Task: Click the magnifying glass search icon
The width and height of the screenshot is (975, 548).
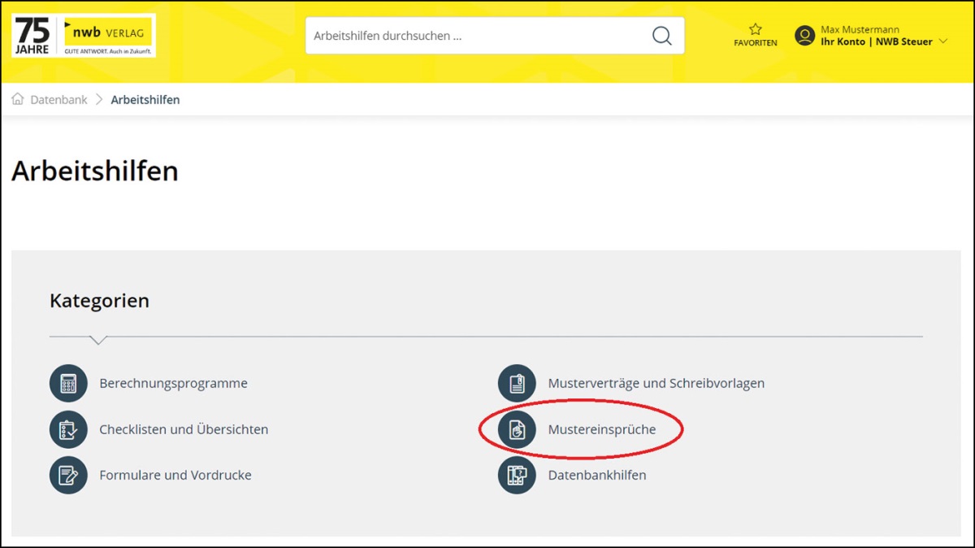Action: [661, 37]
